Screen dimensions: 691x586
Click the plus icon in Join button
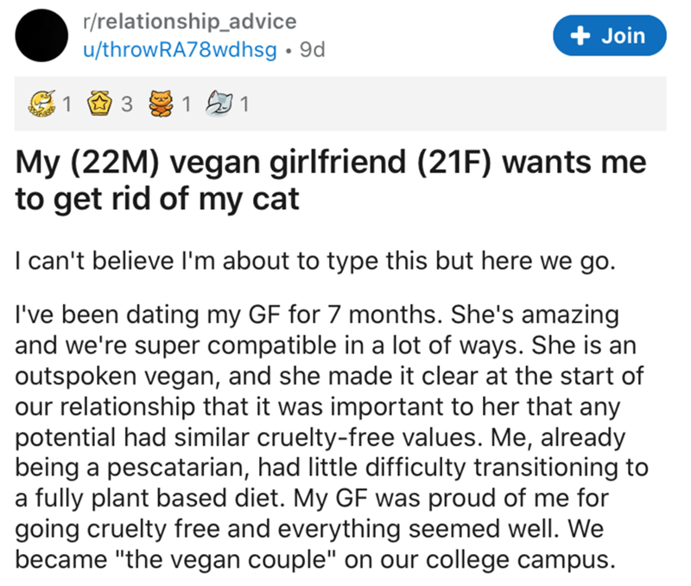click(x=582, y=36)
